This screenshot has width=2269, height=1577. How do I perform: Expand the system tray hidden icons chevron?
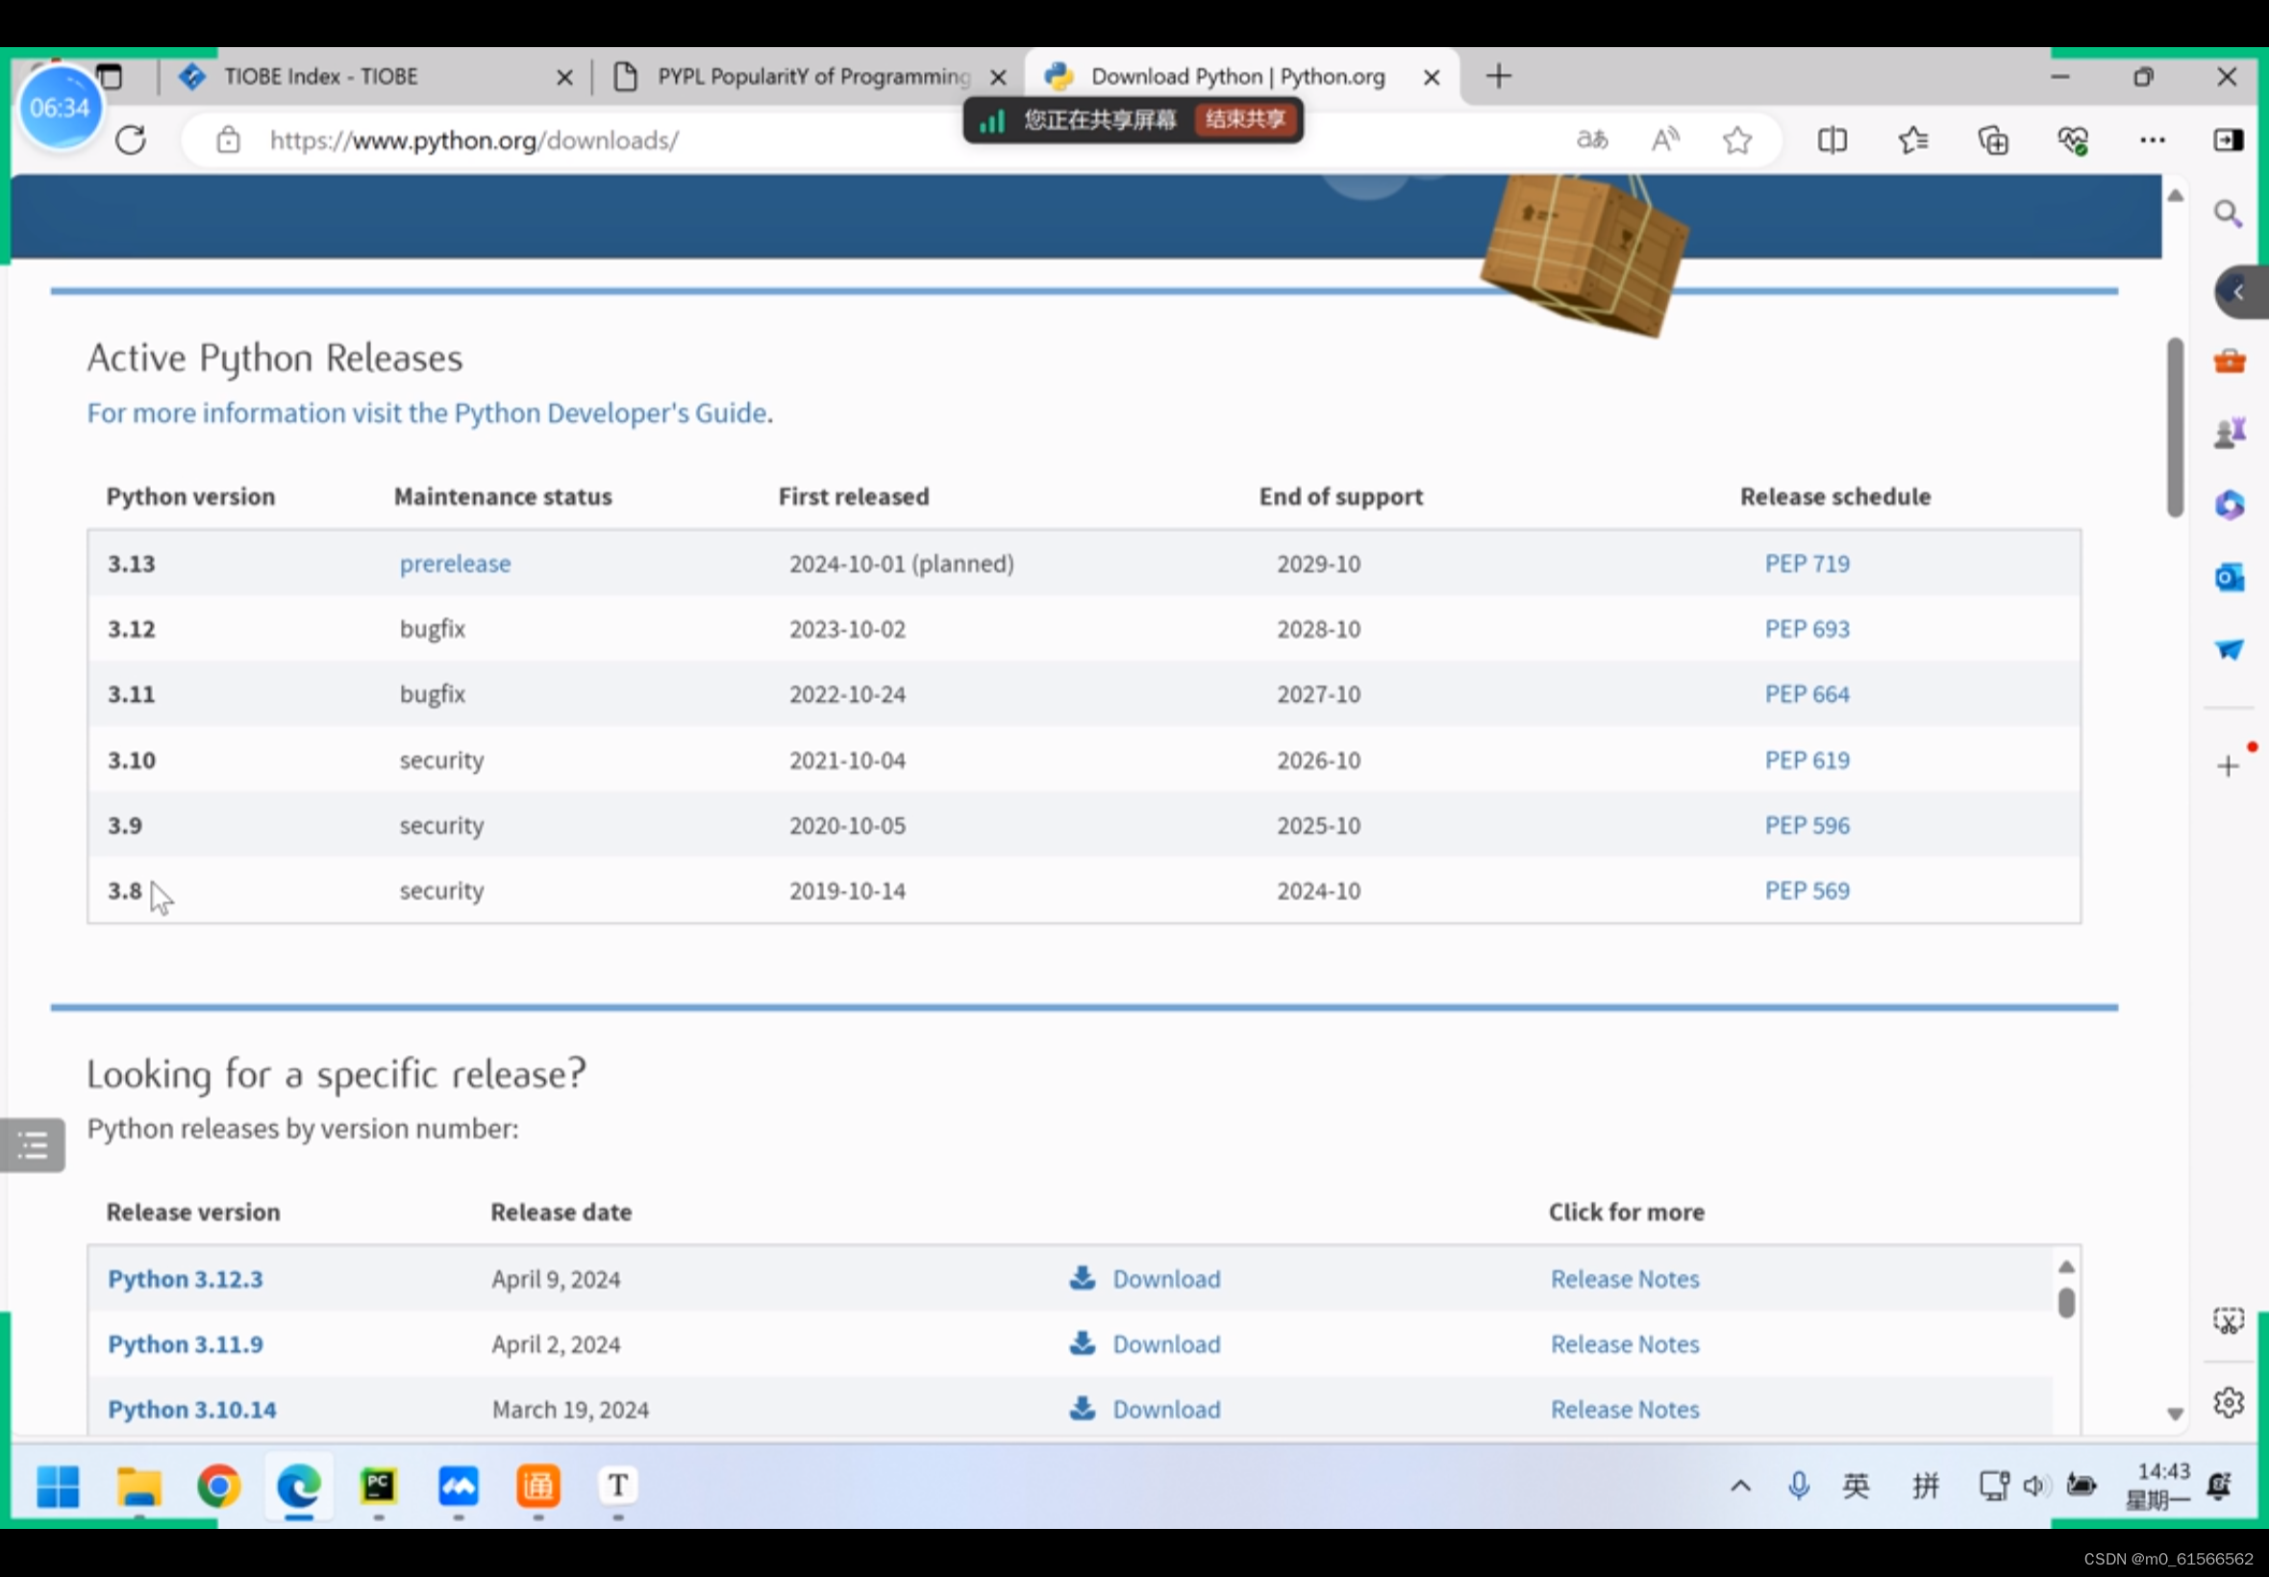(1740, 1485)
